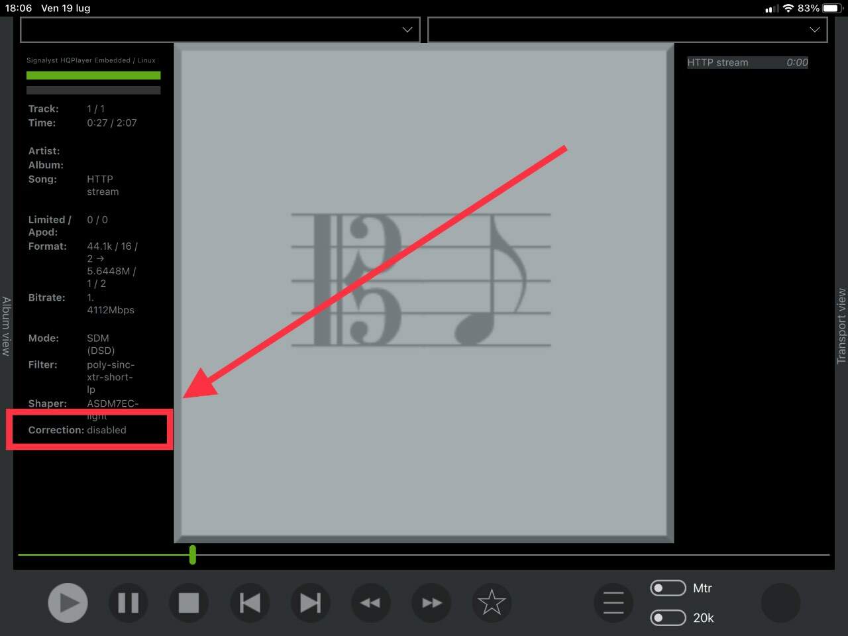Toggle the 20k switch

pos(668,617)
